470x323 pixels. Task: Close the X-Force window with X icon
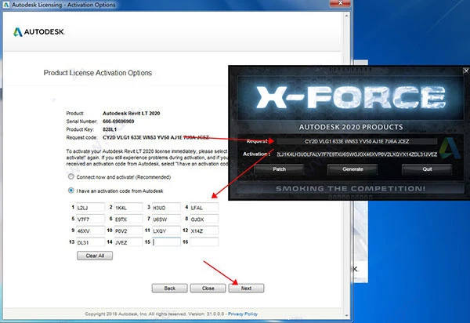pyautogui.click(x=466, y=71)
